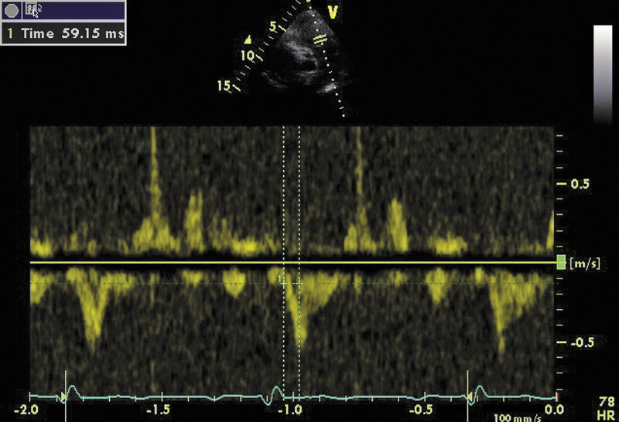Click the left ECG cycle marker triangle
This screenshot has width=619, height=422.
[x=63, y=396]
